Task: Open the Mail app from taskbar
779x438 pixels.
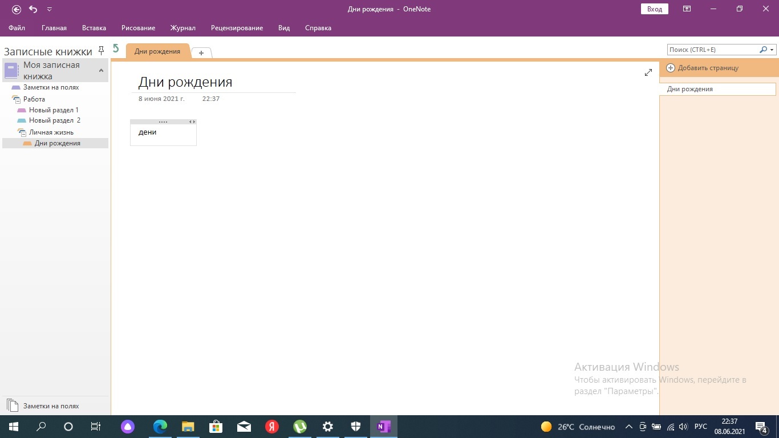Action: (244, 427)
